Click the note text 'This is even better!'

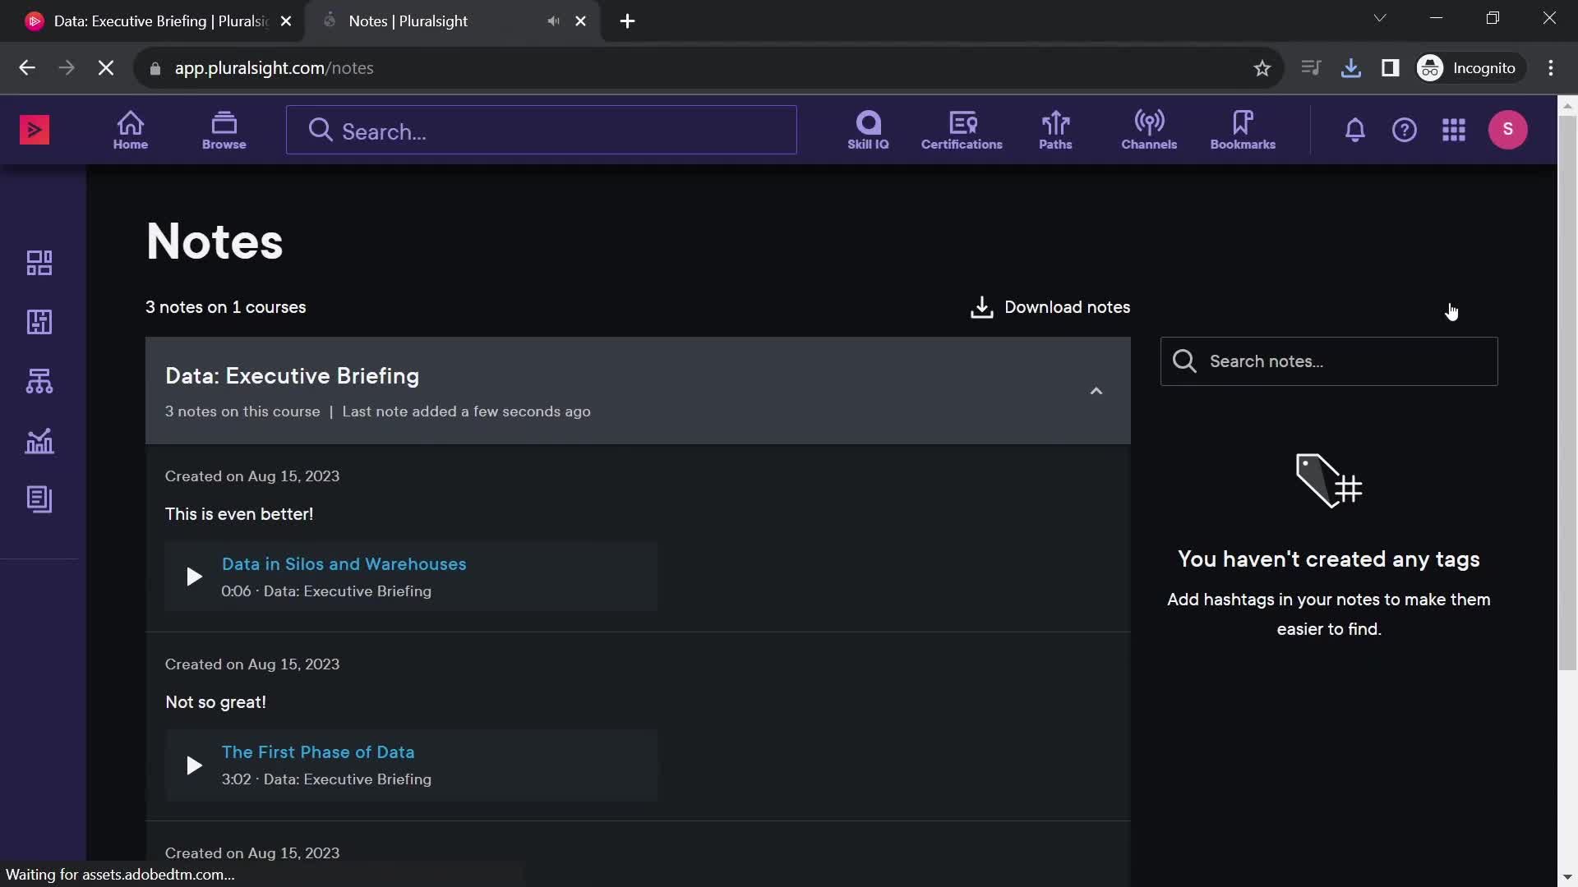[x=239, y=514]
